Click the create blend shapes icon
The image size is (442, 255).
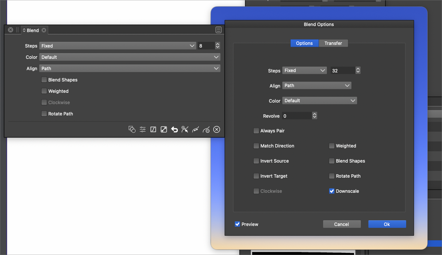pyautogui.click(x=132, y=129)
